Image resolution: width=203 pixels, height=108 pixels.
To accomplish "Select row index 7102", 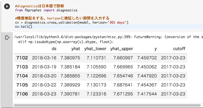I will click(x=22, y=58).
